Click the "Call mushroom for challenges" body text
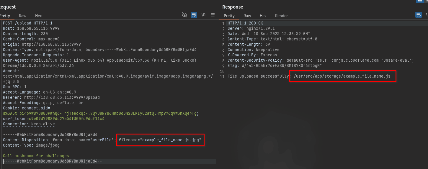 (x=36, y=156)
